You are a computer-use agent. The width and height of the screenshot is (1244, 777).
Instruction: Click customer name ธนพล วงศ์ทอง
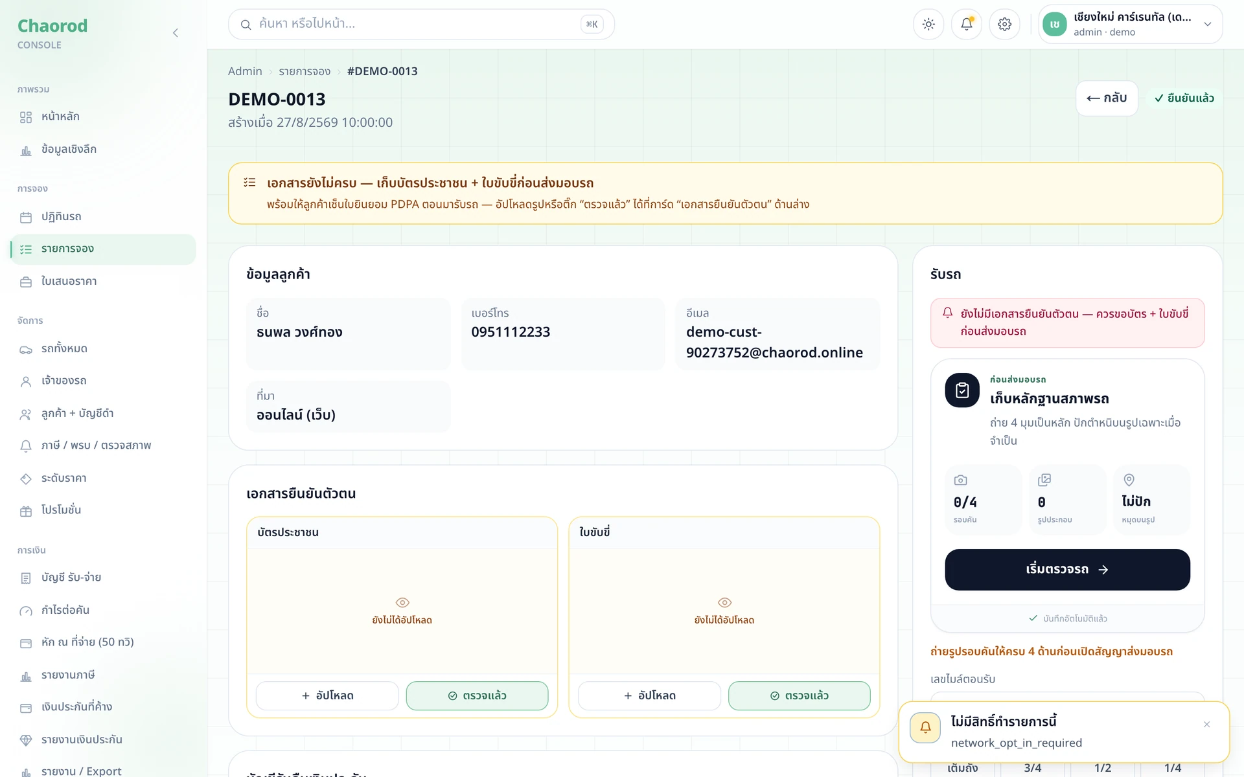(x=299, y=332)
